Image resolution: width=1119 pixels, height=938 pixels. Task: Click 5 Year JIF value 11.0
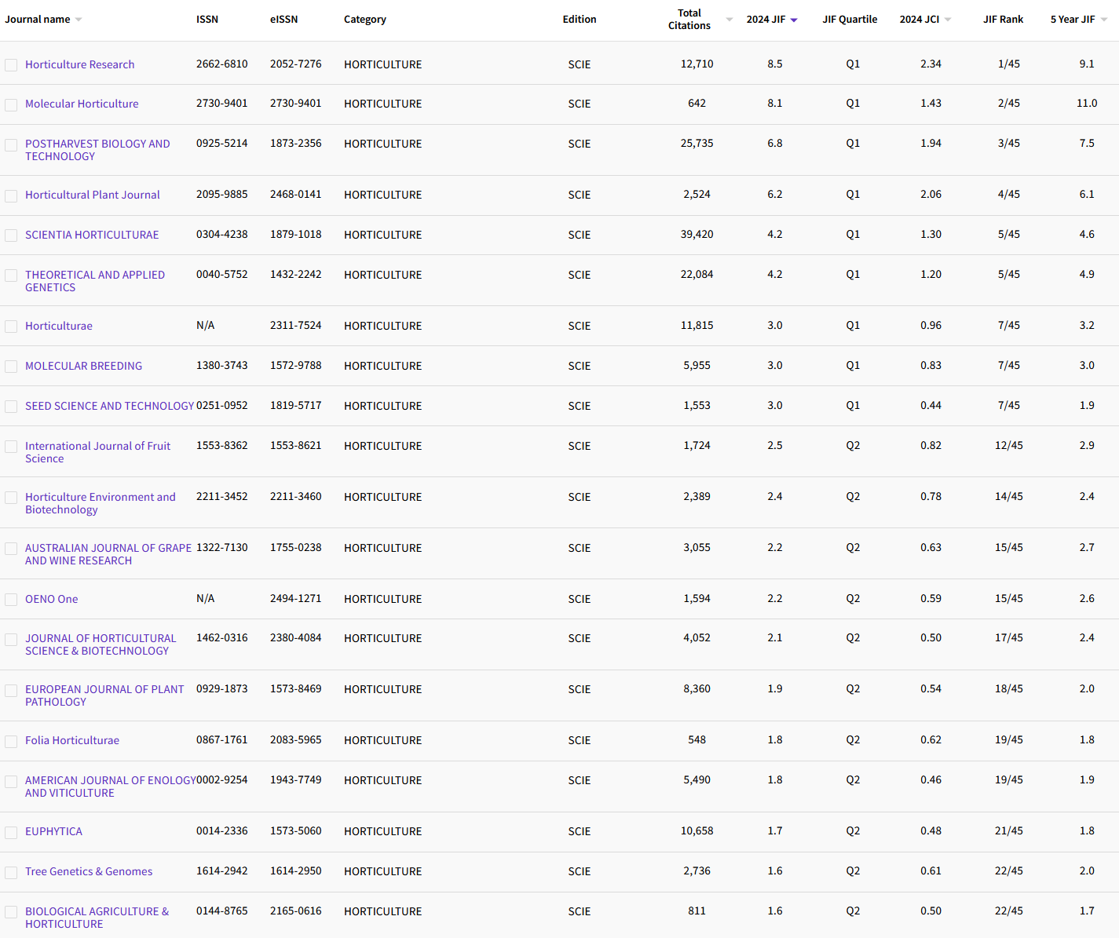pyautogui.click(x=1087, y=104)
